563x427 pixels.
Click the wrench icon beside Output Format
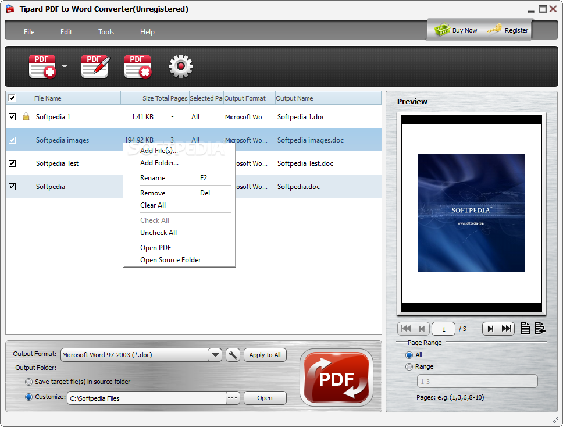pos(232,354)
